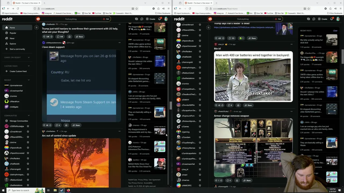The image size is (344, 193).
Task: Open File Explorer from the taskbar
Action: click(55, 190)
